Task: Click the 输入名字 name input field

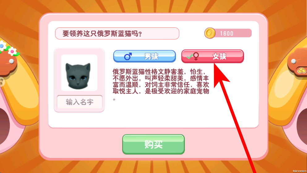Action: [x=79, y=102]
